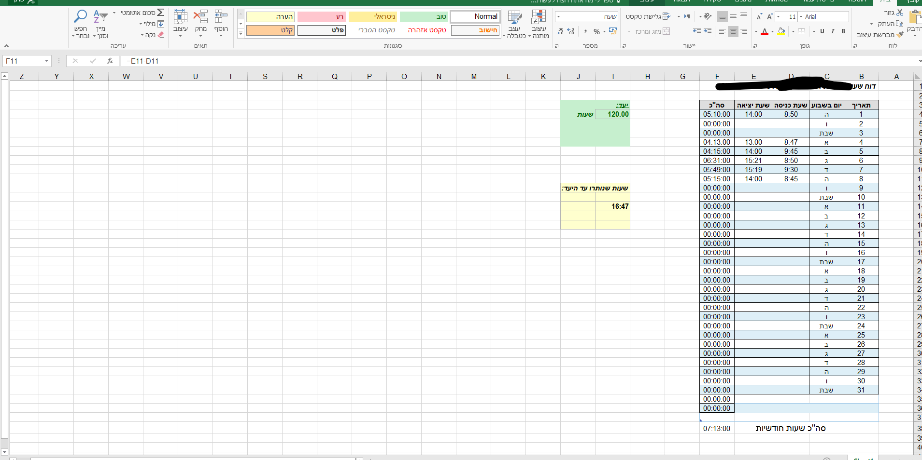Toggle top vertical alignment
The image size is (922, 460).
click(744, 16)
